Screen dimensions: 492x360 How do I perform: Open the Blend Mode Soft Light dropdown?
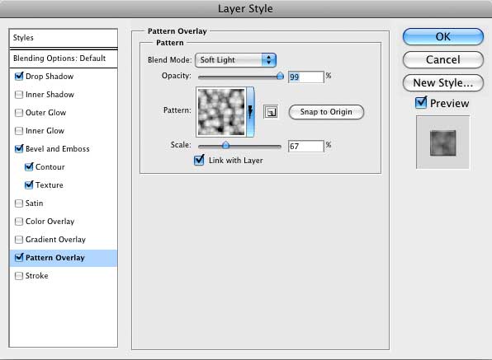235,60
